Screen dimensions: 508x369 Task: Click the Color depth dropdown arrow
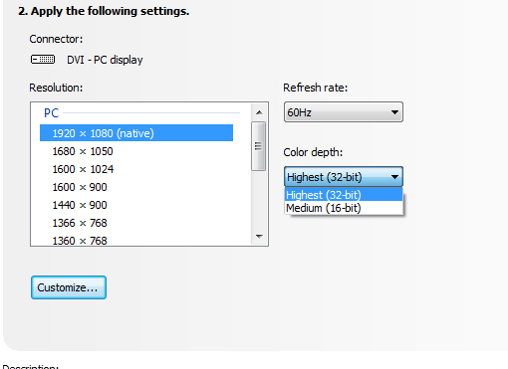pyautogui.click(x=394, y=177)
